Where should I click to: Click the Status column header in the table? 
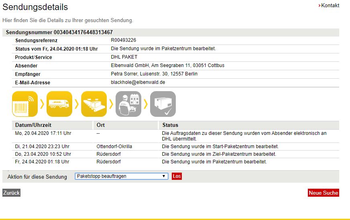(170, 125)
